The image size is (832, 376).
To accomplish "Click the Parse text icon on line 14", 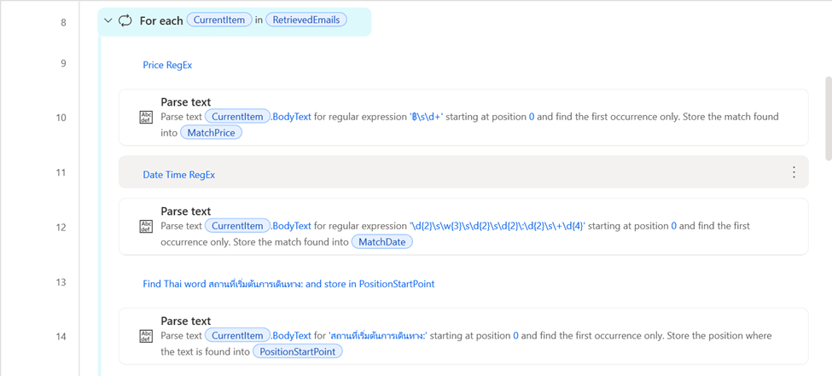I will (146, 336).
